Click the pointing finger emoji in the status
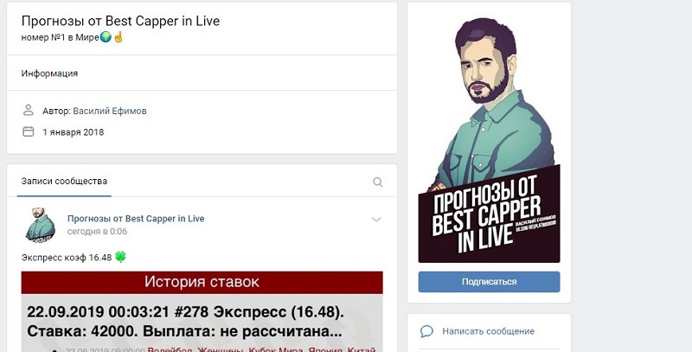The height and width of the screenshot is (352, 692). 118,37
